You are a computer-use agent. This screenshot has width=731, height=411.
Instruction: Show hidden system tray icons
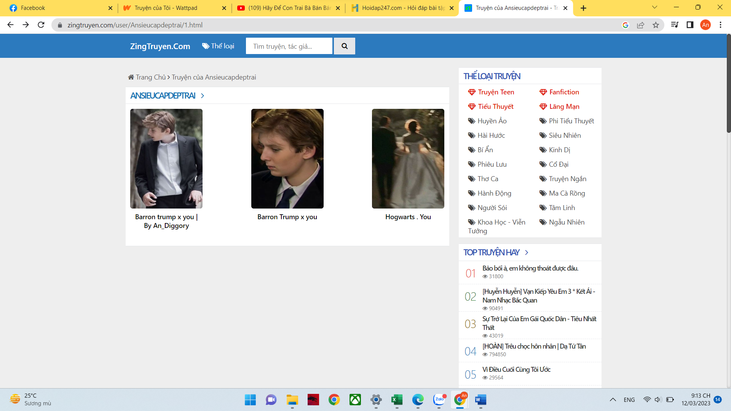613,400
